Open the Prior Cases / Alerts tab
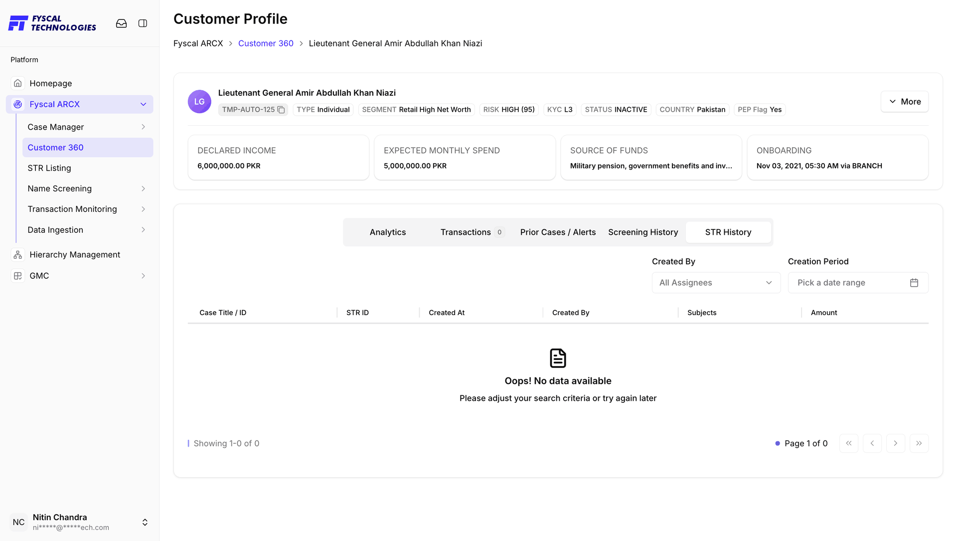The height and width of the screenshot is (541, 957). click(x=558, y=232)
